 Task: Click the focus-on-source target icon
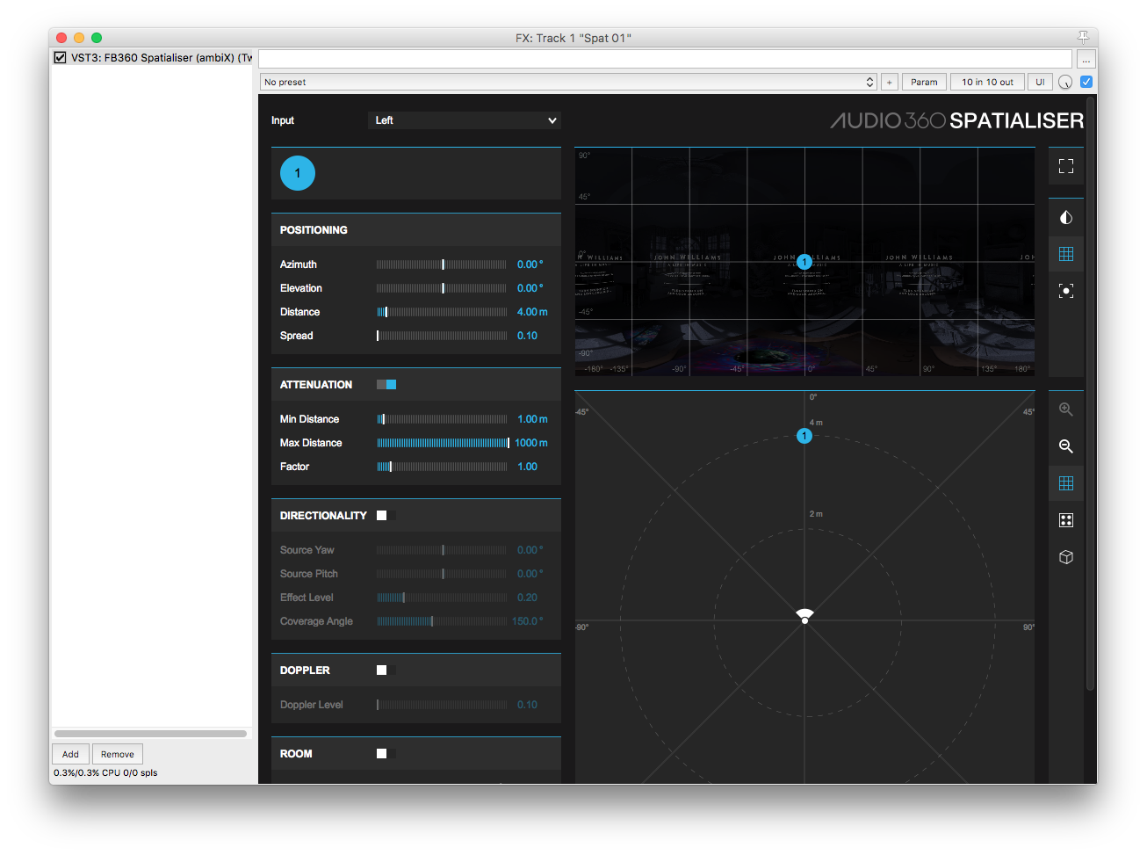click(x=1066, y=291)
